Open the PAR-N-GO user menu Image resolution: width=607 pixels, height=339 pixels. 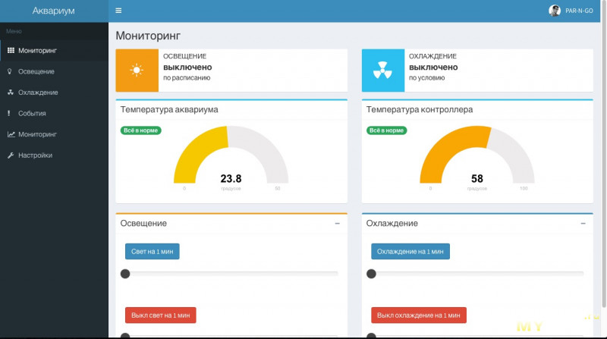click(x=580, y=11)
